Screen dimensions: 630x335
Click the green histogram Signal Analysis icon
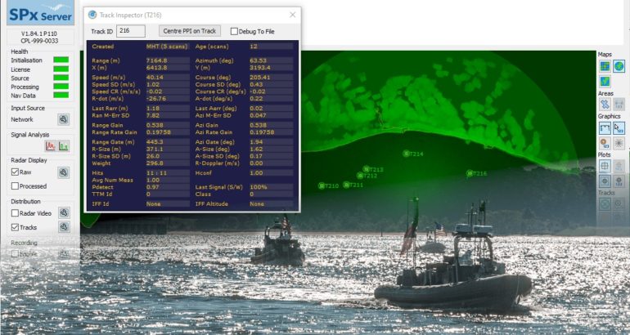(64, 146)
